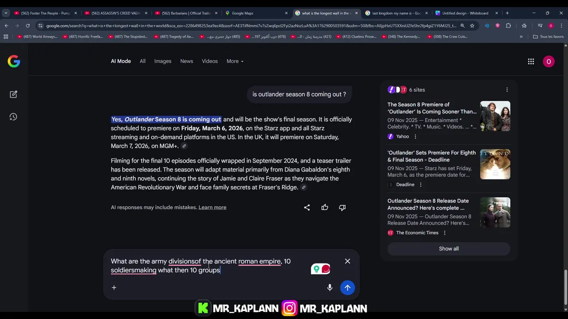Expand the More search filters dropdown

coord(235,61)
